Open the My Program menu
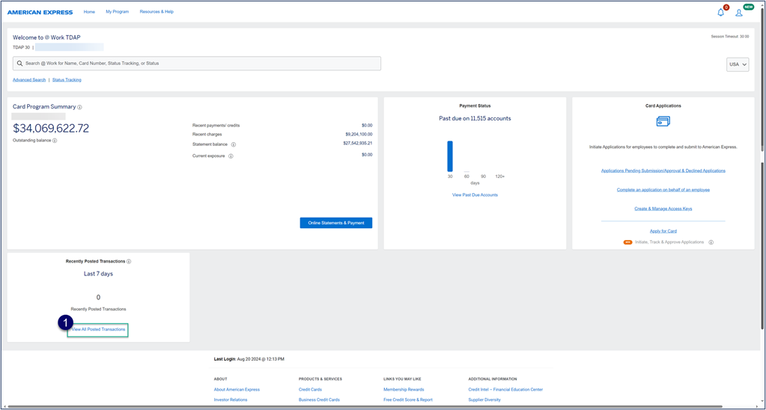Viewport: 766px width, 410px height. coord(117,12)
